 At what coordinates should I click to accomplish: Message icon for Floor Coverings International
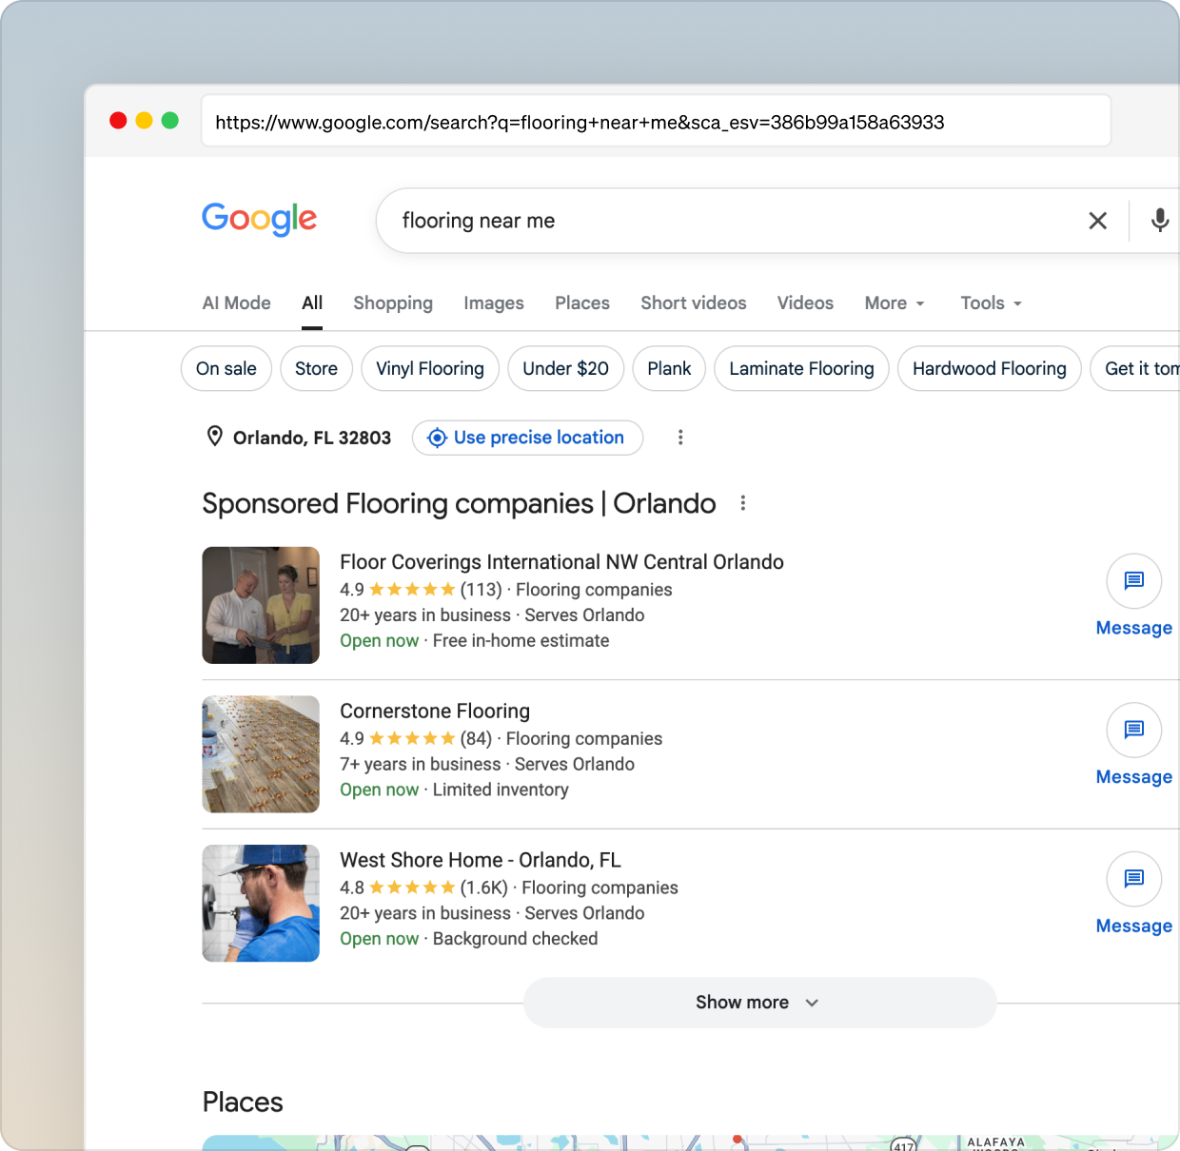pyautogui.click(x=1134, y=580)
